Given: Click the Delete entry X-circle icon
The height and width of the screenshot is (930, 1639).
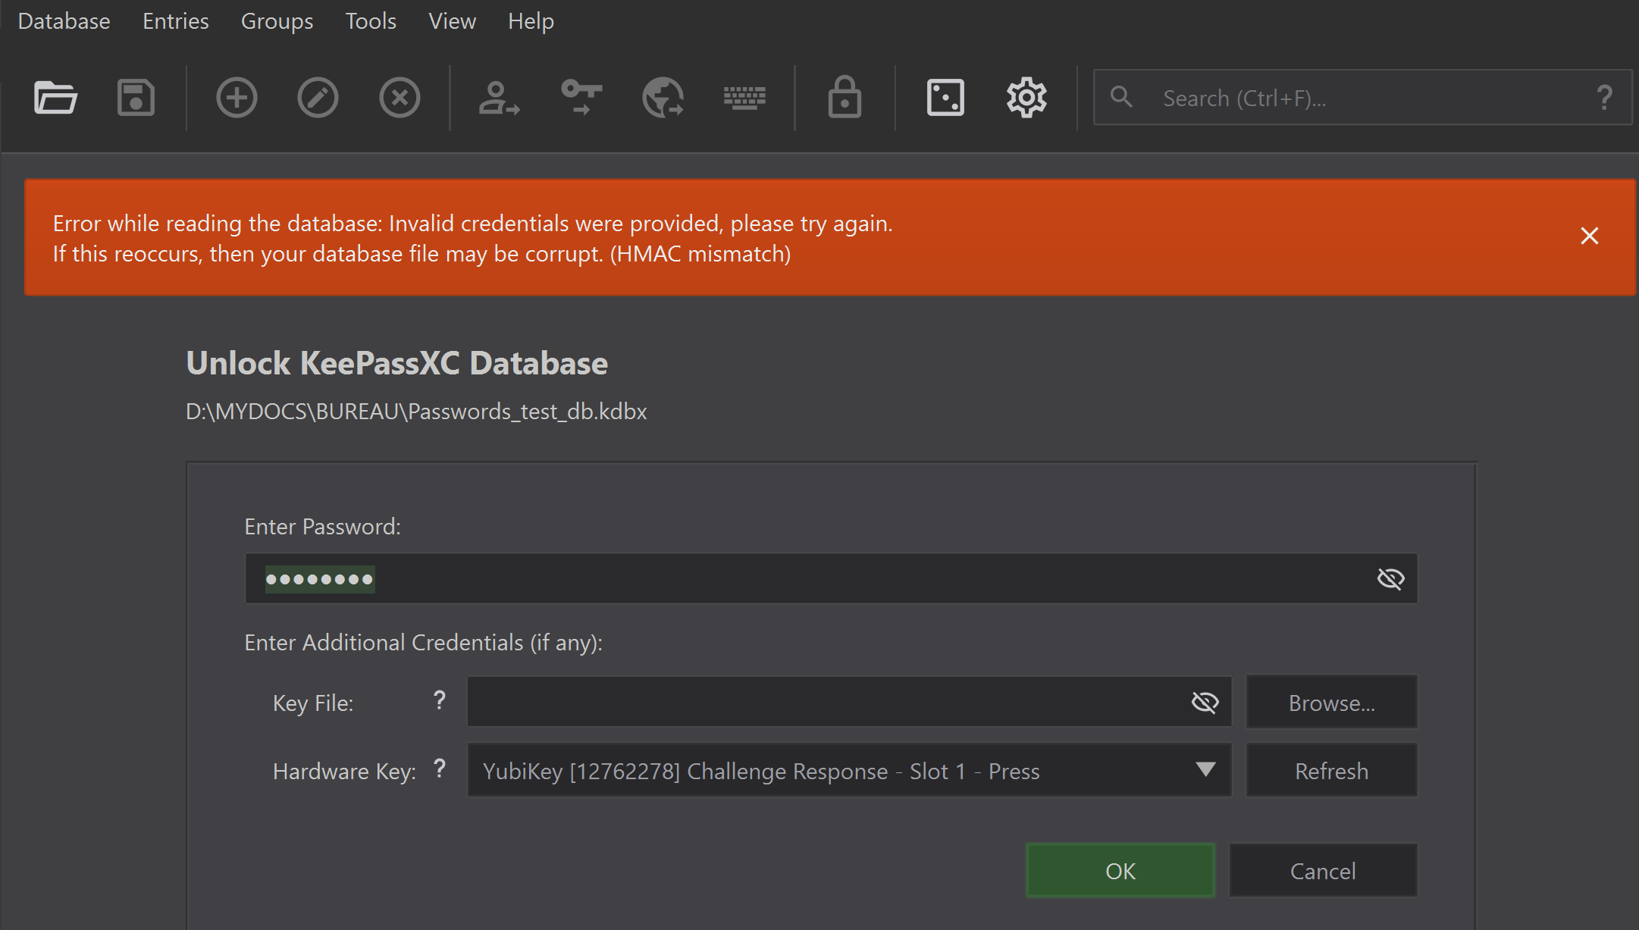Looking at the screenshot, I should [400, 98].
